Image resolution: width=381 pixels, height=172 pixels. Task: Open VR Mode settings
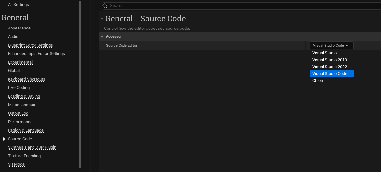pos(16,164)
